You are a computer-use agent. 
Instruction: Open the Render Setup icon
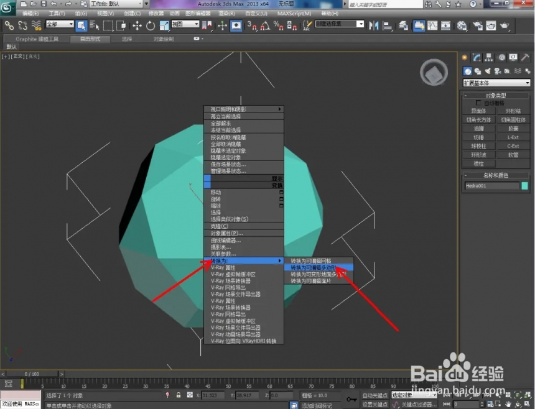pos(478,25)
